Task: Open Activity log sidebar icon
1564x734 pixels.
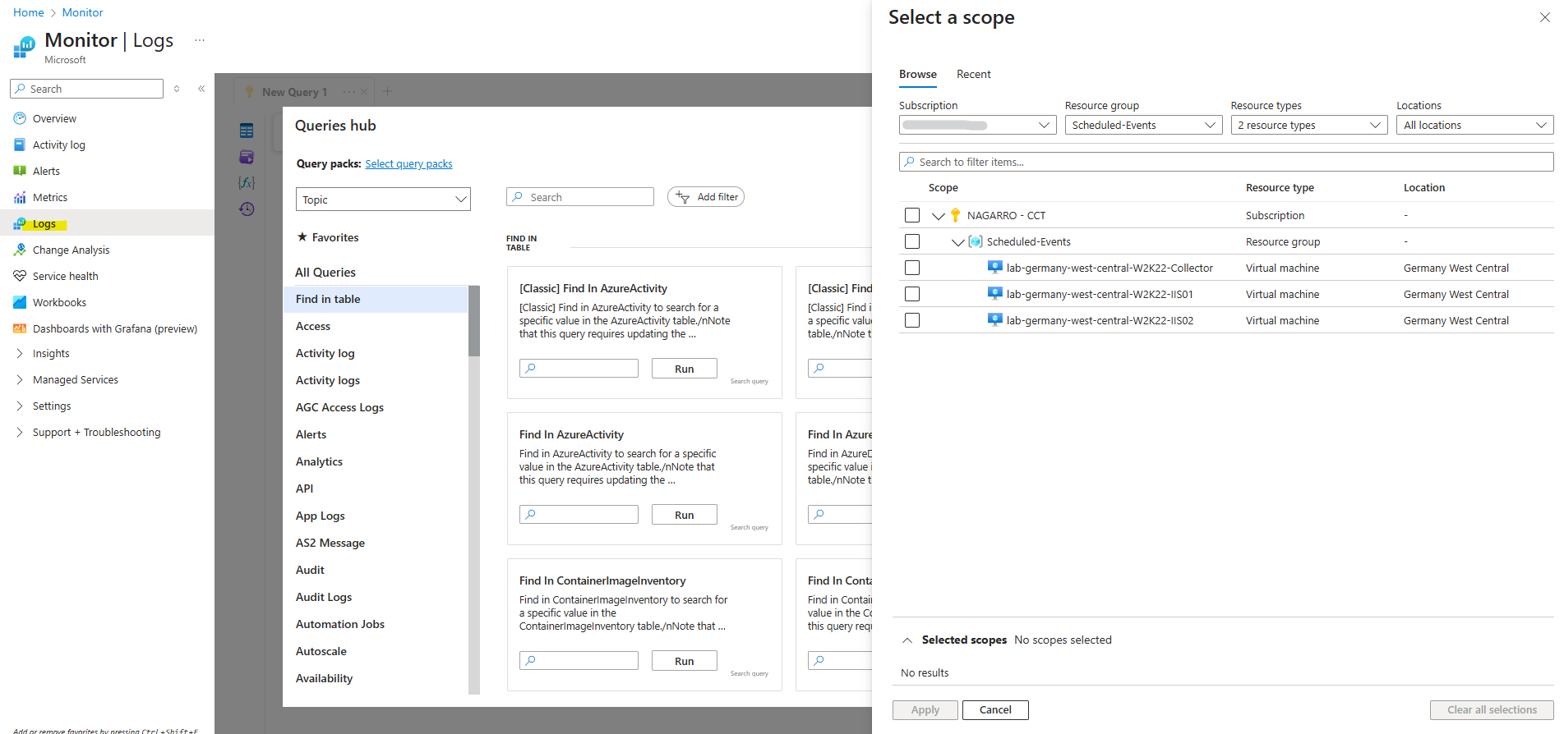Action: (x=20, y=145)
